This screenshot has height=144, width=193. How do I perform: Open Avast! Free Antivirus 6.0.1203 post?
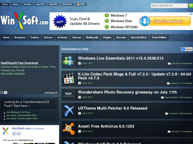point(106,126)
